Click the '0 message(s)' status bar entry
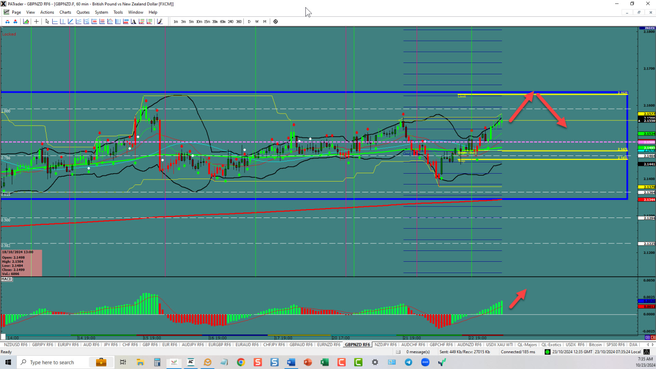The width and height of the screenshot is (656, 369). point(418,352)
